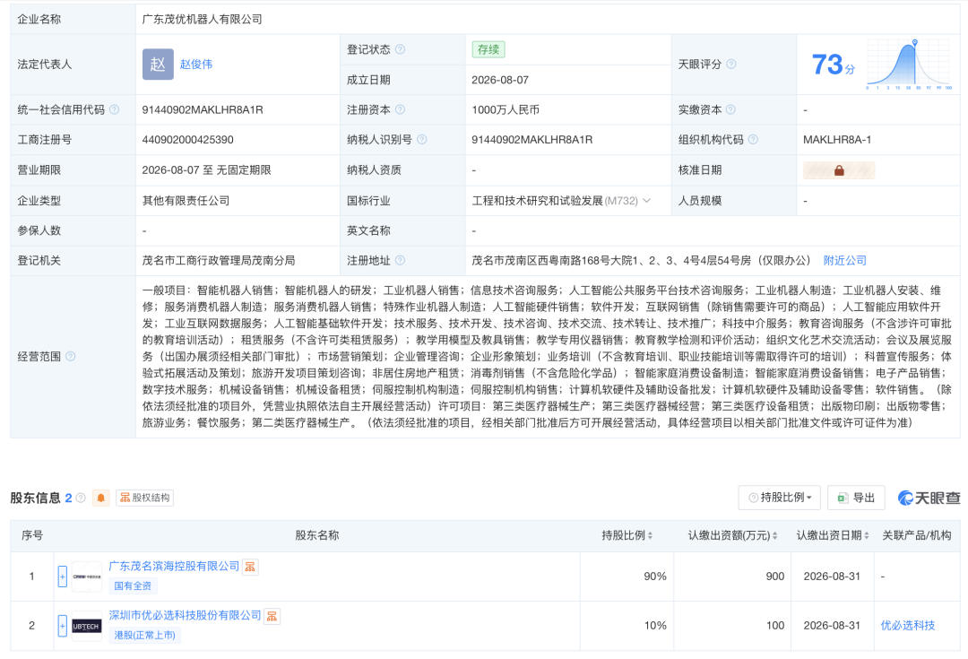Expand the 国标行业 classification dropdown

tap(647, 201)
